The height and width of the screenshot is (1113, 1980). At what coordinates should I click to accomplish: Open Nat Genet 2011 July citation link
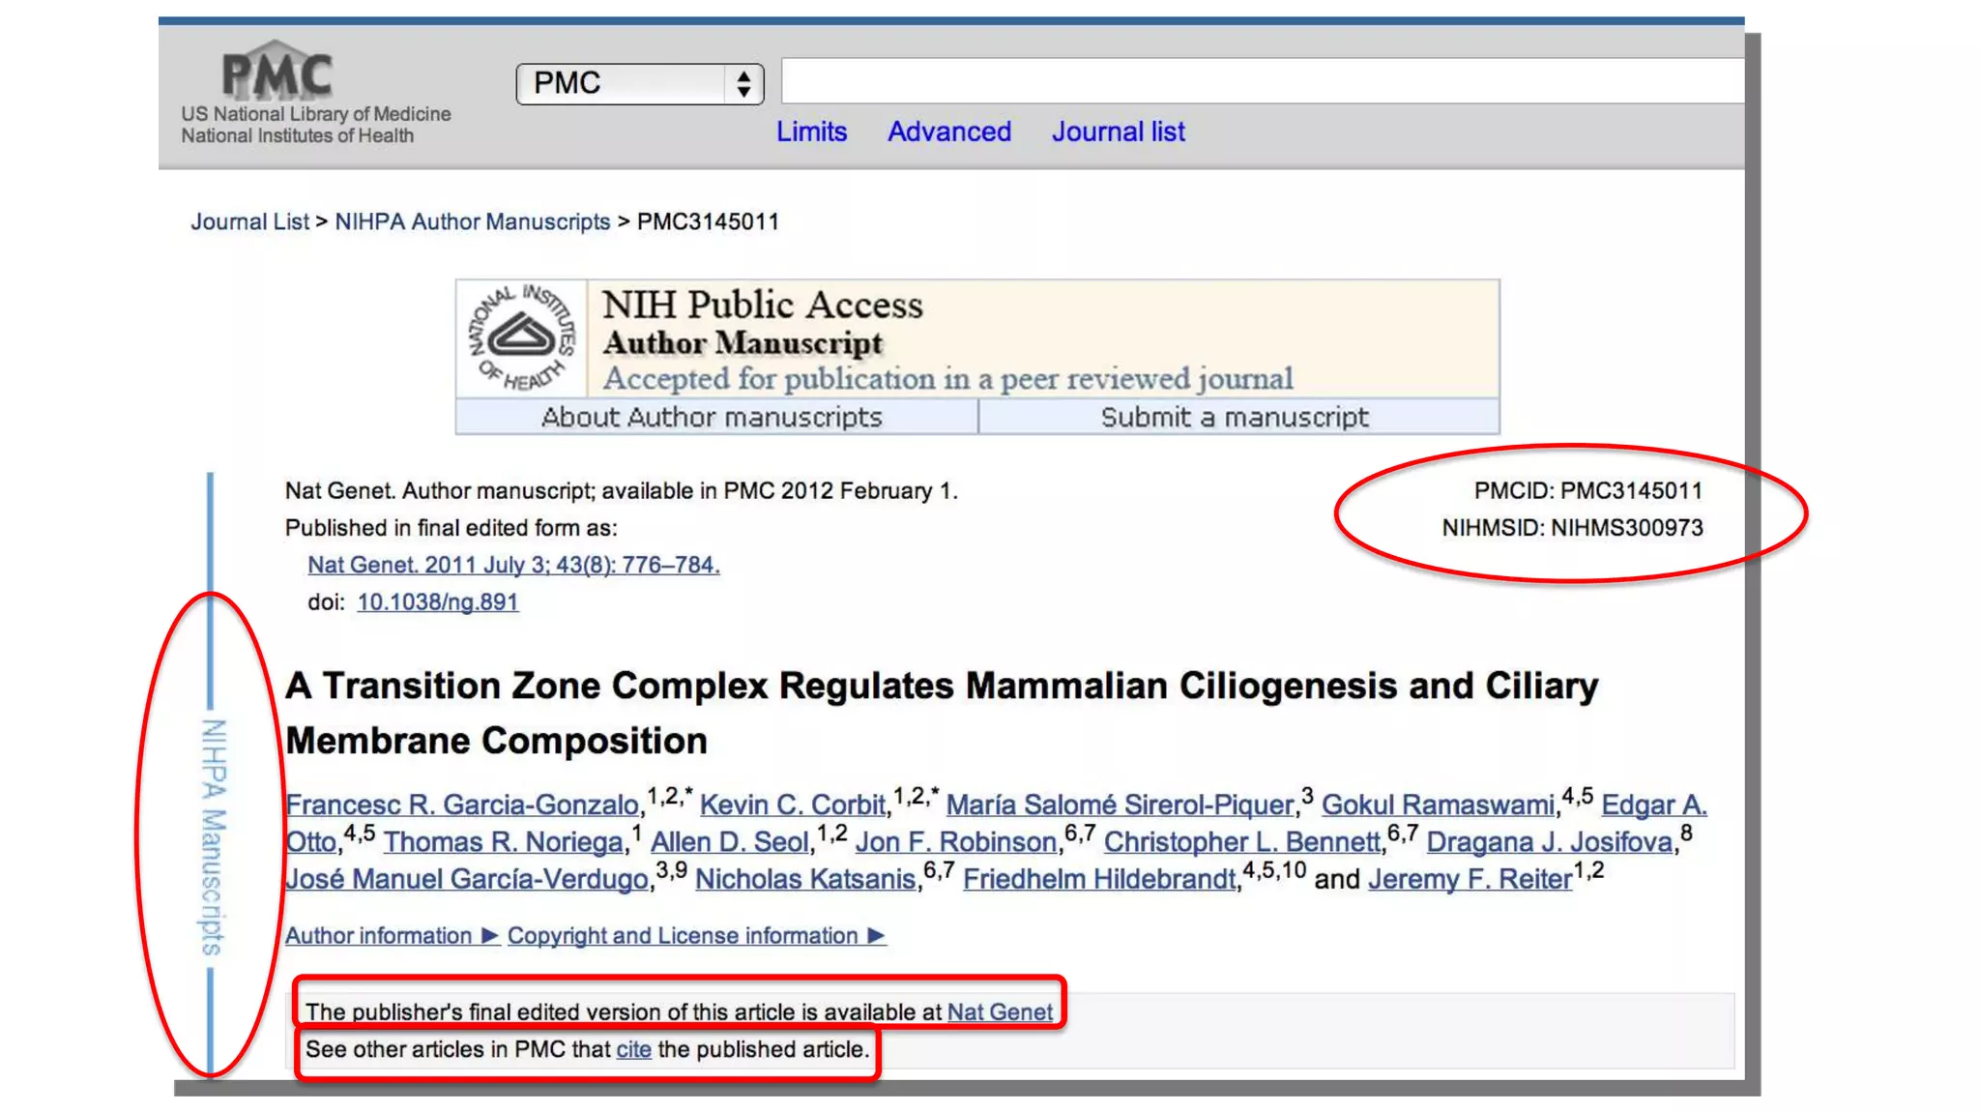click(x=513, y=565)
